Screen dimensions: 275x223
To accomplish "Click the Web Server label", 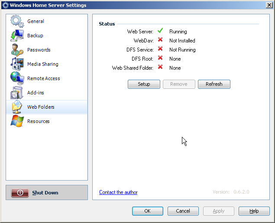I will 140,32.
